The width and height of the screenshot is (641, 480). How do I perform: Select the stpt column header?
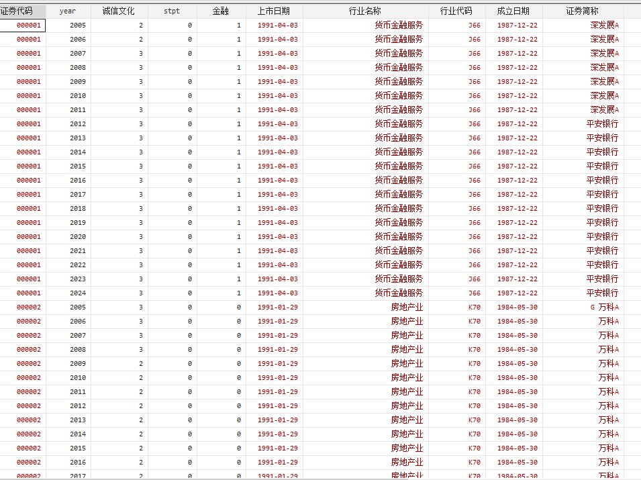(172, 11)
